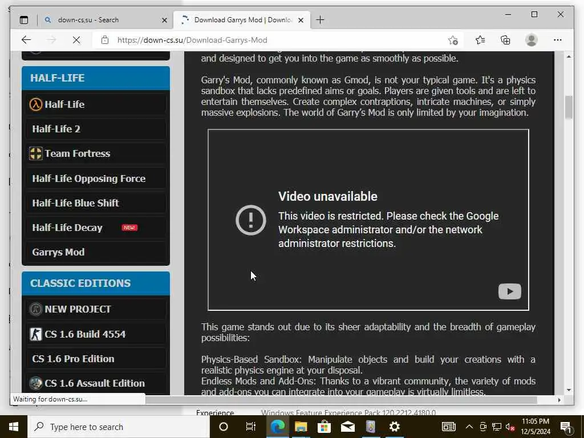Viewport: 584px width, 438px height.
Task: Click the YouTube logo in video
Action: [510, 291]
